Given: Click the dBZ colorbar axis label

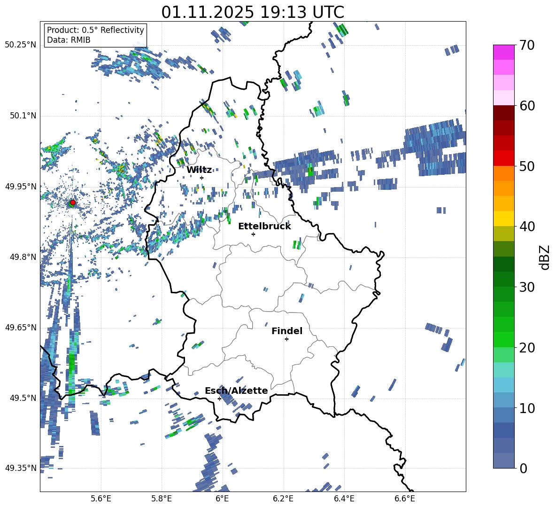Looking at the screenshot, I should tap(545, 257).
